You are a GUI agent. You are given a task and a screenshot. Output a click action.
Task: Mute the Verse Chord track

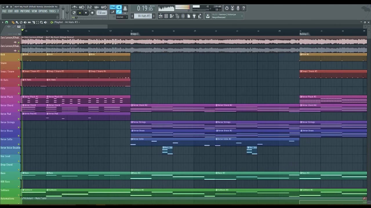click(19, 110)
